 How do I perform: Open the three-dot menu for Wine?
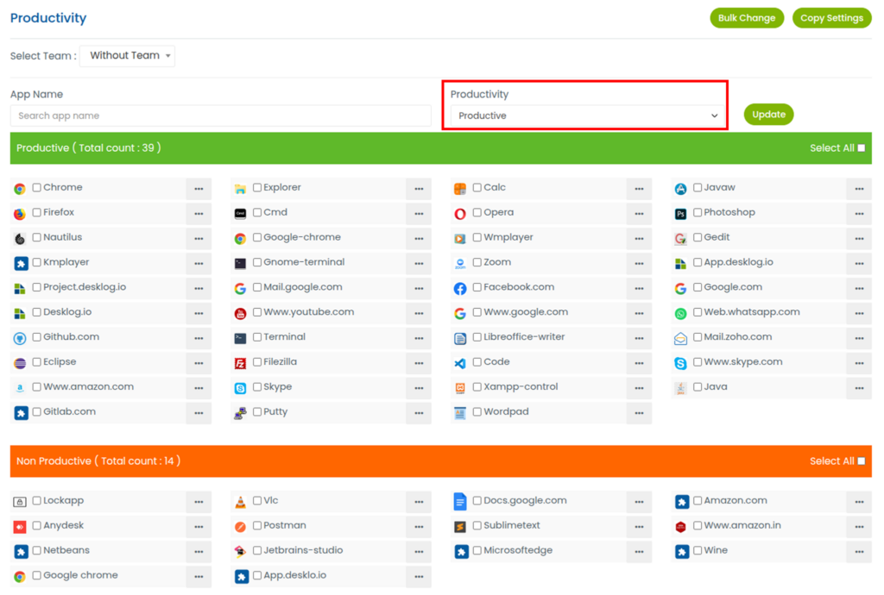858,551
